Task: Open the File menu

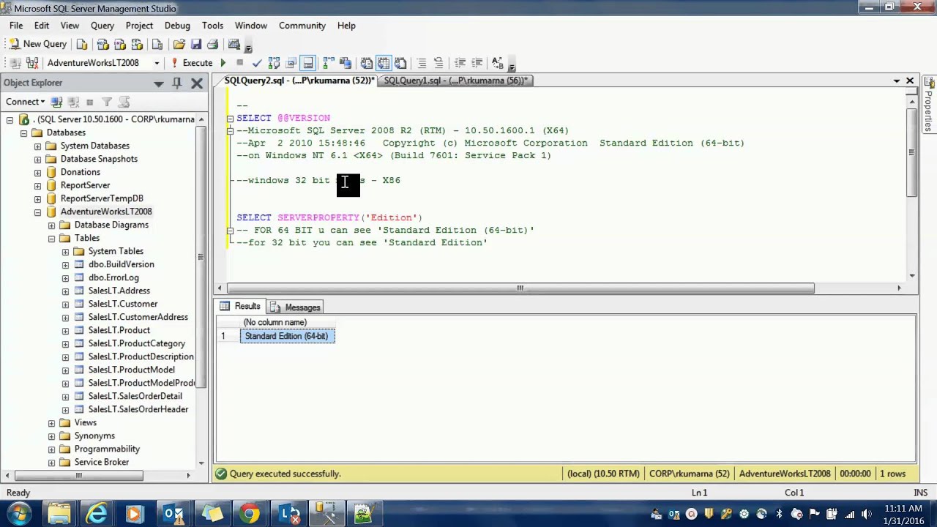Action: 16,26
